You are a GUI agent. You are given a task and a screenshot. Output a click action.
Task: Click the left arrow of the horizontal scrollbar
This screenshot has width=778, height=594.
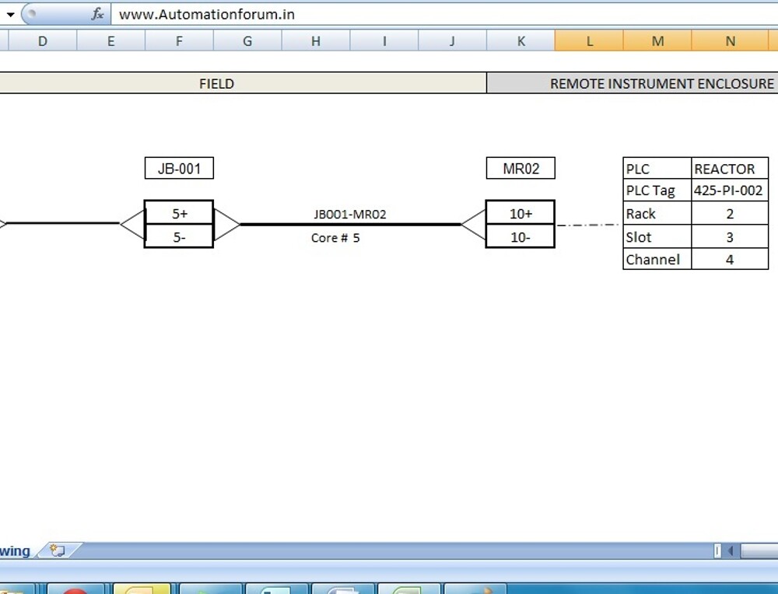pyautogui.click(x=729, y=550)
